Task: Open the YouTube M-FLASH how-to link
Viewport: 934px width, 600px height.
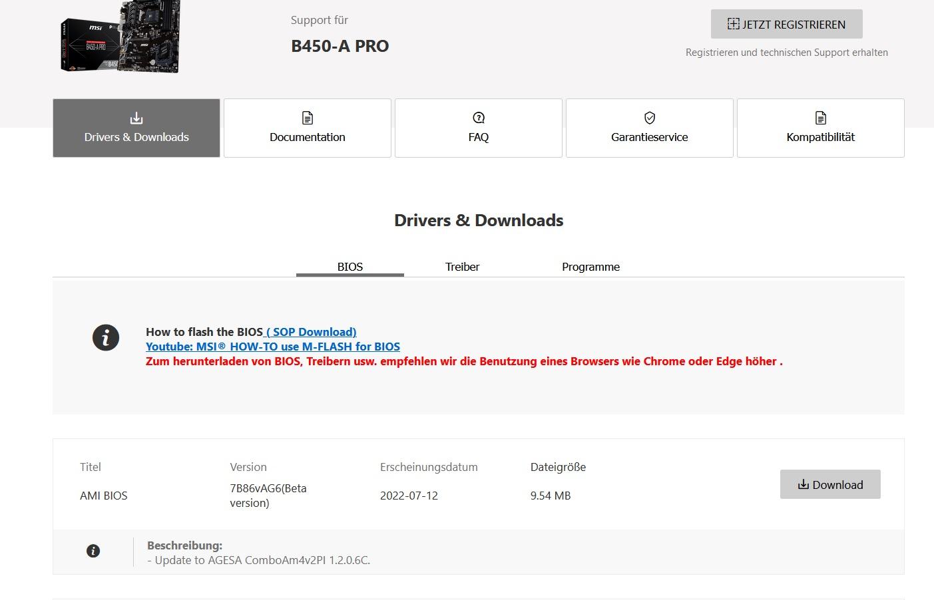Action: coord(273,347)
